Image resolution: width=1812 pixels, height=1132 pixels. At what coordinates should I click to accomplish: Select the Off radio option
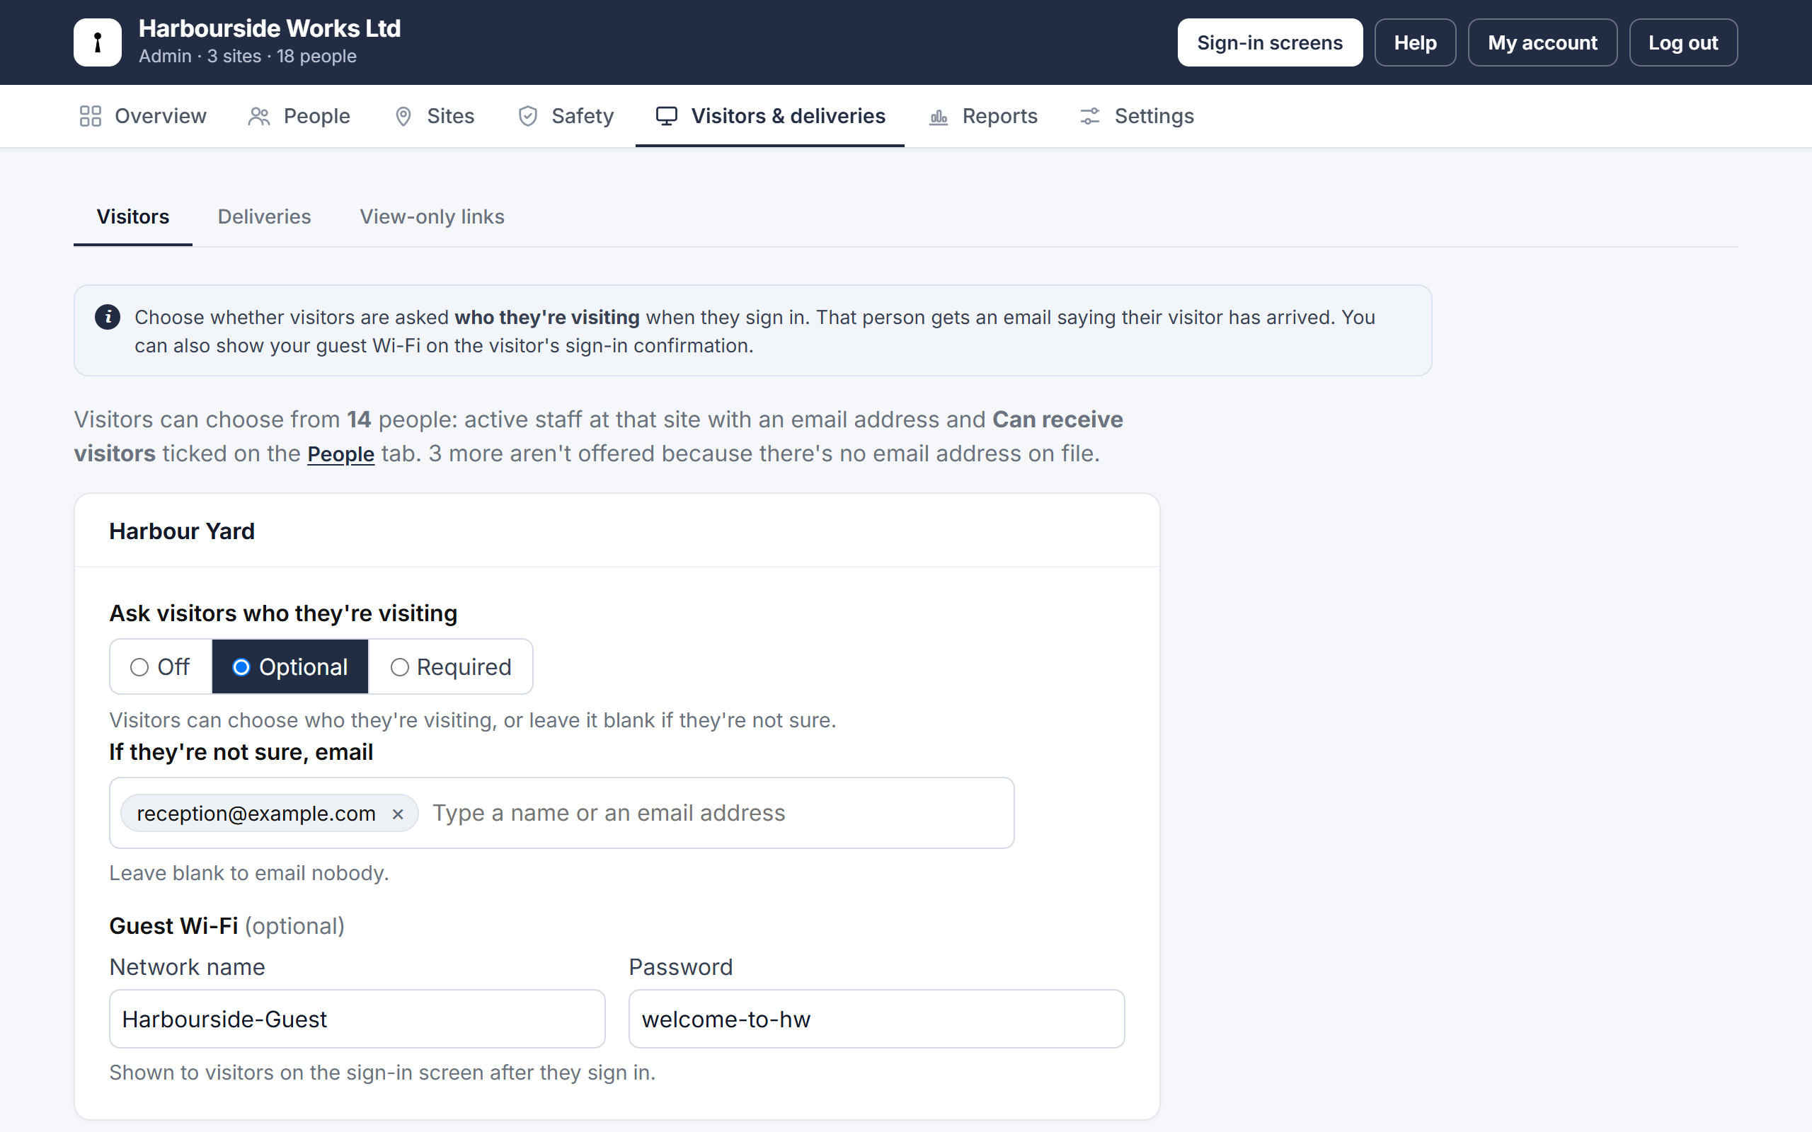pyautogui.click(x=160, y=666)
